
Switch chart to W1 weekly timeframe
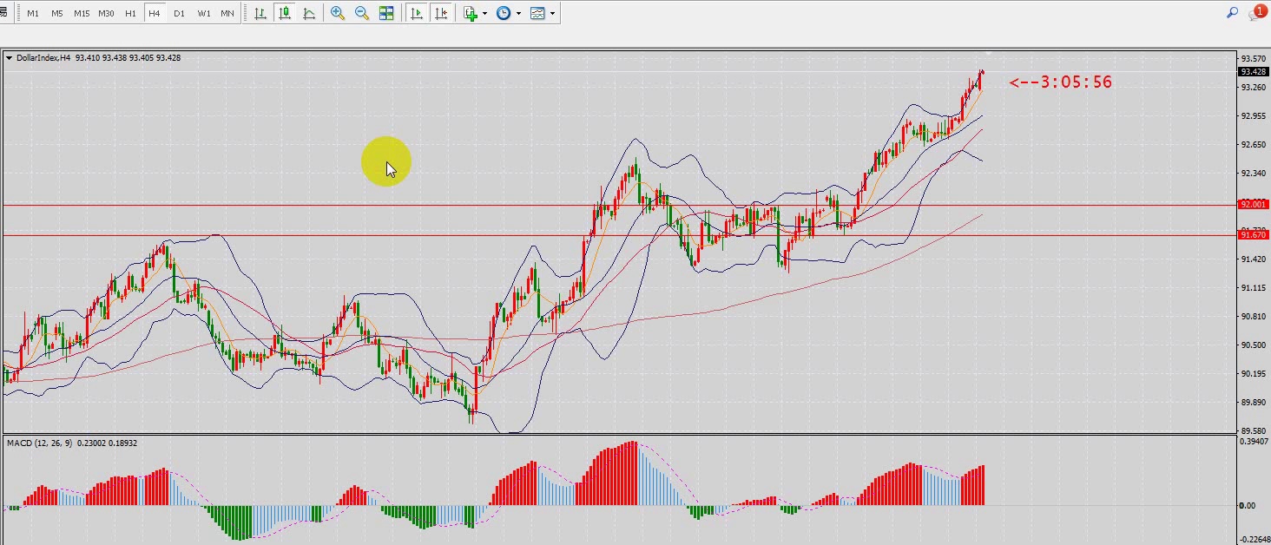coord(203,13)
